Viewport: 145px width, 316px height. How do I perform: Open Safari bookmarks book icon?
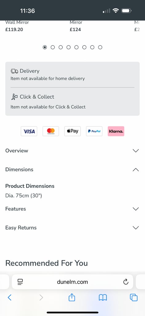point(103,297)
